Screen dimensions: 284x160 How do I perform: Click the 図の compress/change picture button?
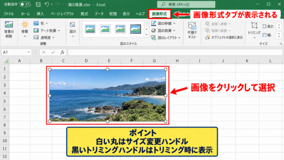[72, 29]
